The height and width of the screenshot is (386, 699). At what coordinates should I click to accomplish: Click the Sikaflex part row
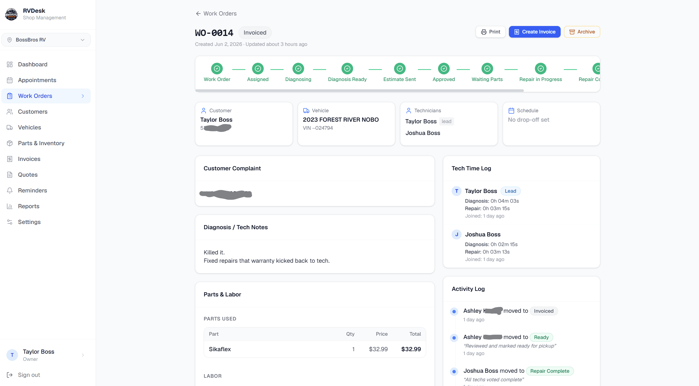315,349
